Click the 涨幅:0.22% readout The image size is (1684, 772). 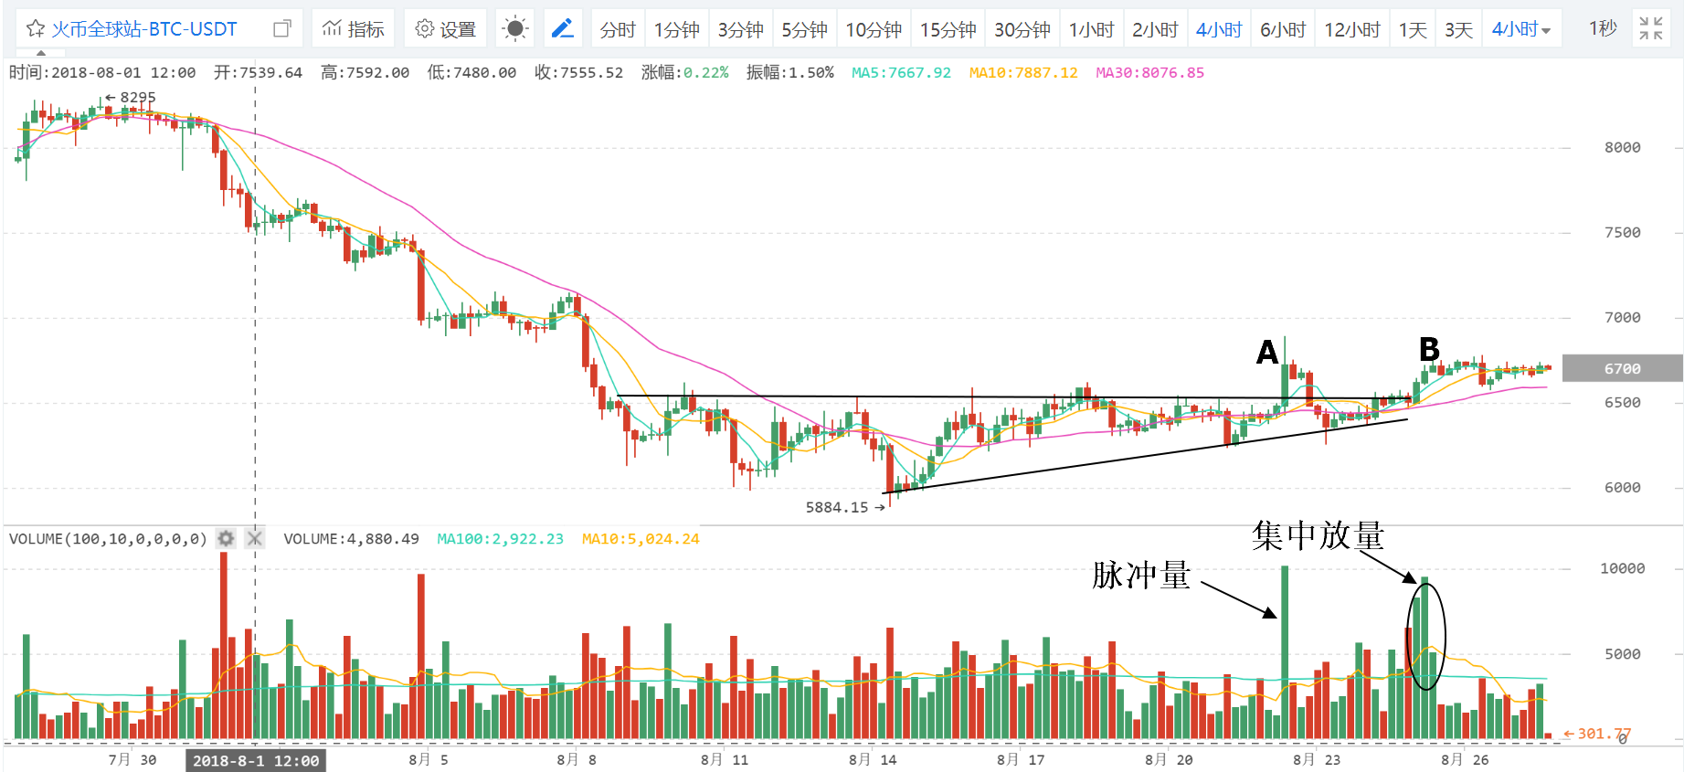tap(685, 72)
